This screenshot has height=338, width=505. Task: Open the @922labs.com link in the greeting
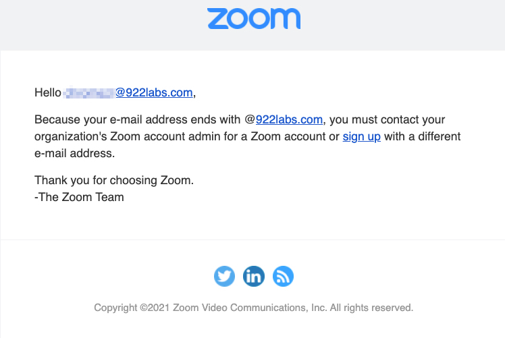tap(155, 92)
